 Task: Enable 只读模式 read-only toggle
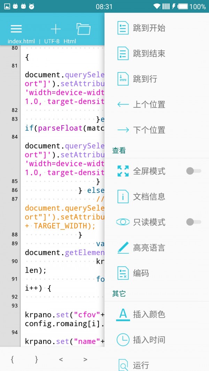pyautogui.click(x=194, y=222)
